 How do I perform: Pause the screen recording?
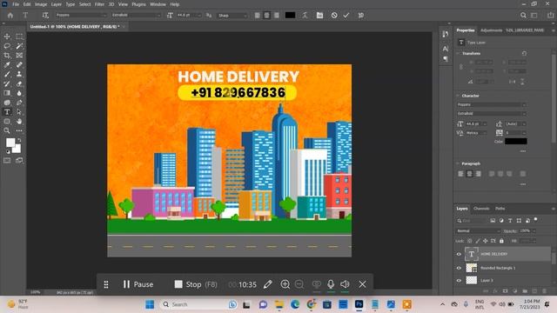point(138,284)
